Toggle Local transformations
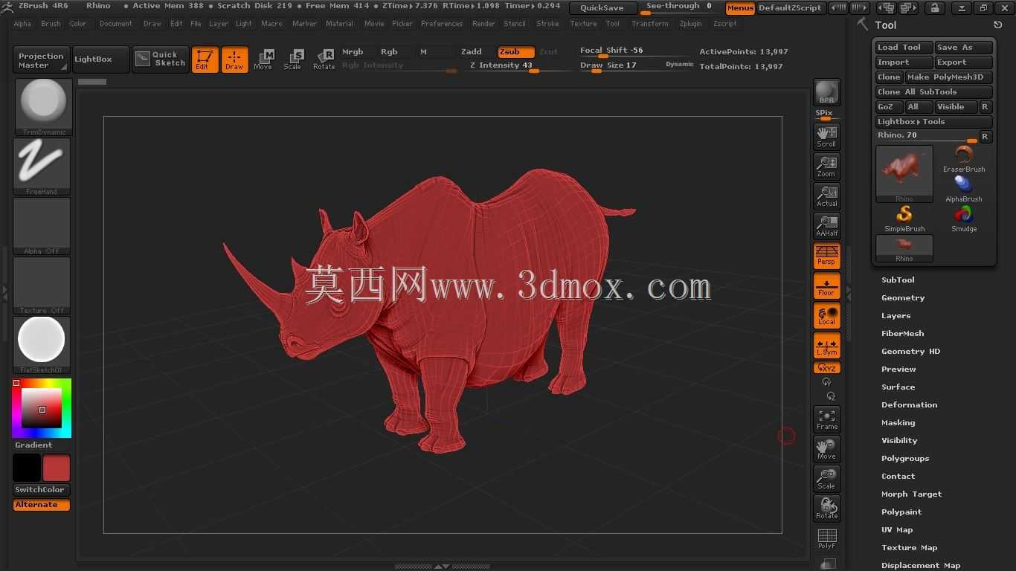Viewport: 1016px width, 571px height. click(827, 316)
